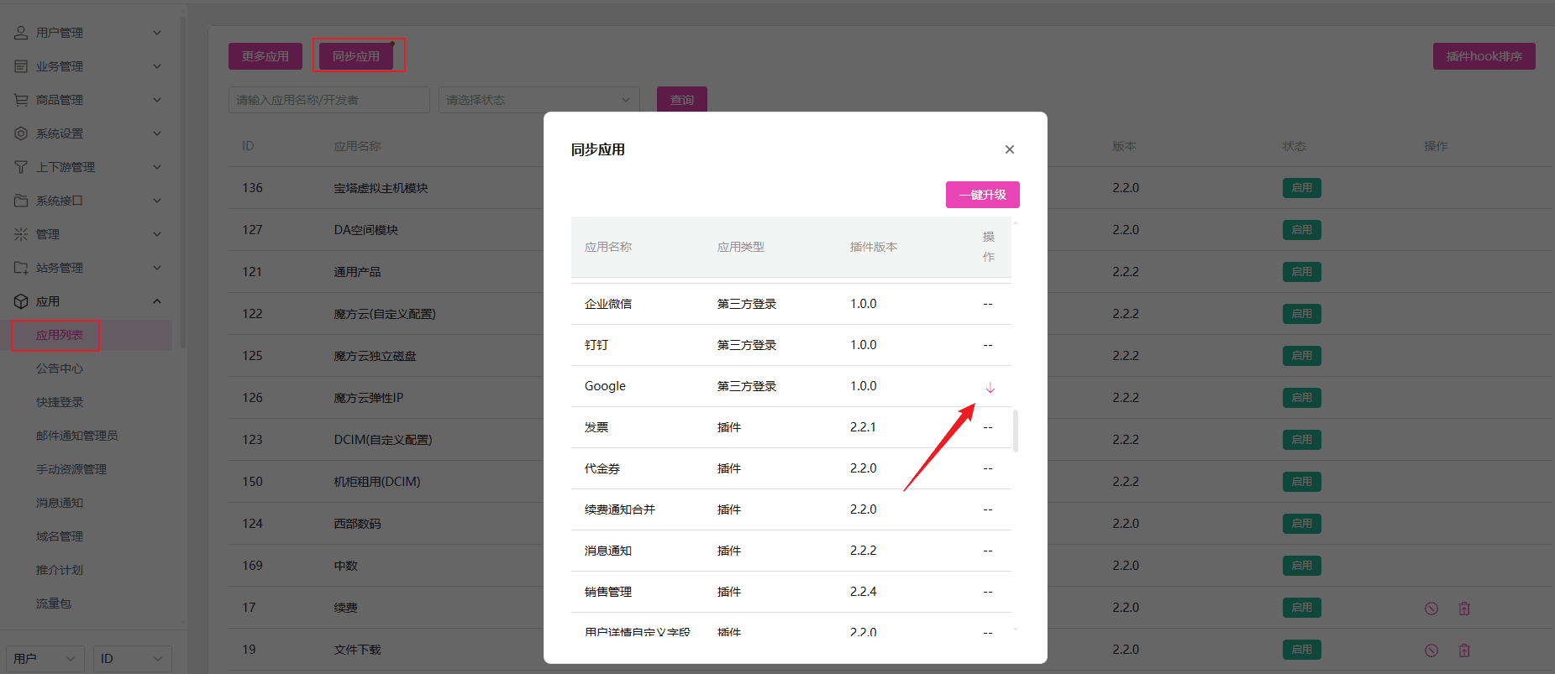Click 启用 status badge in 西部数码 row
Image resolution: width=1555 pixels, height=674 pixels.
1302,524
